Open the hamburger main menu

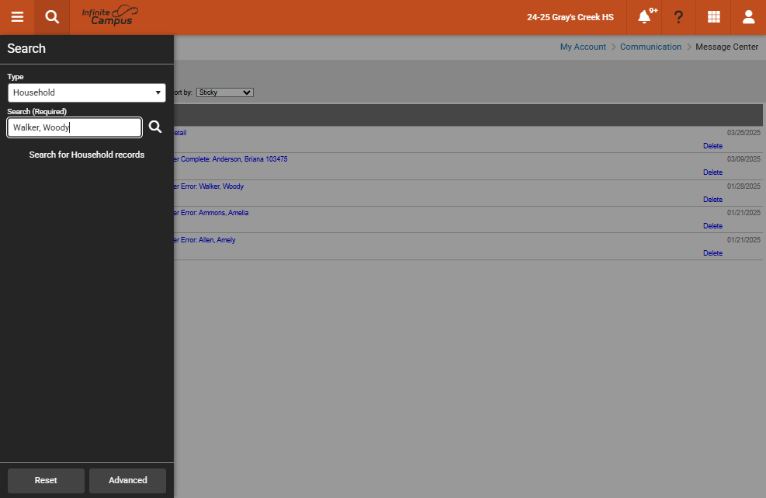[x=17, y=17]
